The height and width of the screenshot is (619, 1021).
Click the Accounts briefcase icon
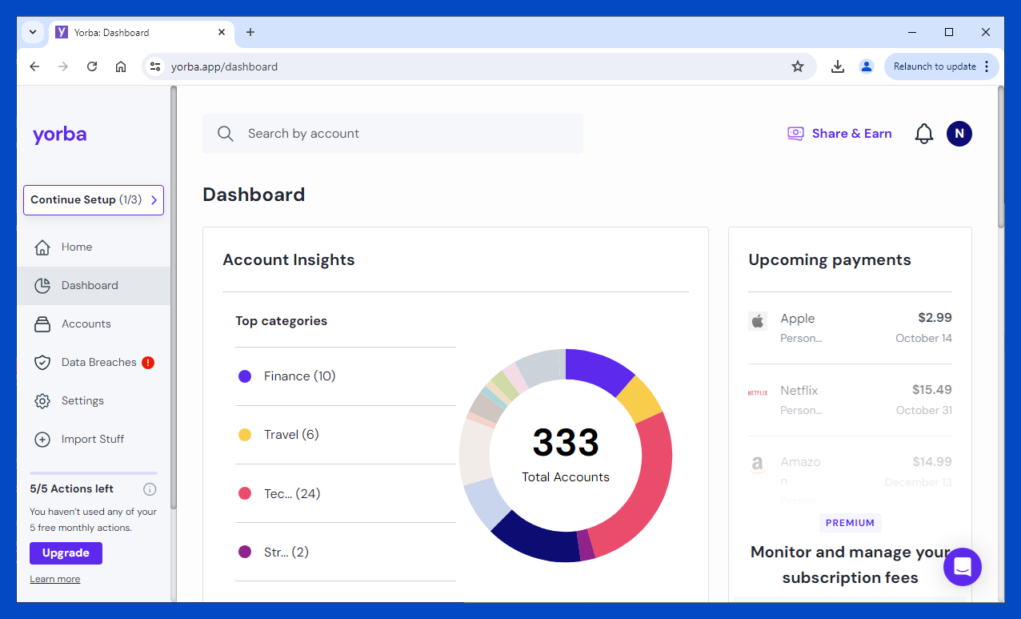(42, 324)
